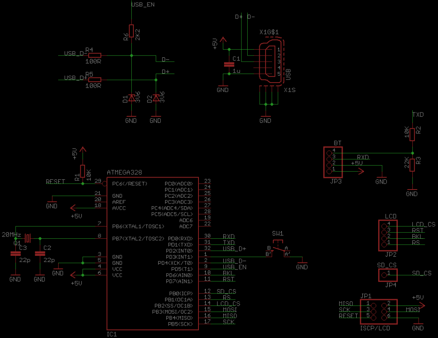
Task: Click the USB connector X1G$1 symbol
Action: (x=271, y=59)
